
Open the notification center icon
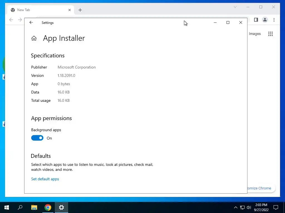tap(276, 207)
